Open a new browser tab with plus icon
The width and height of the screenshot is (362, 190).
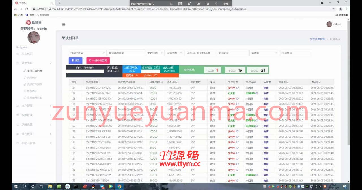pyautogui.click(x=59, y=3)
